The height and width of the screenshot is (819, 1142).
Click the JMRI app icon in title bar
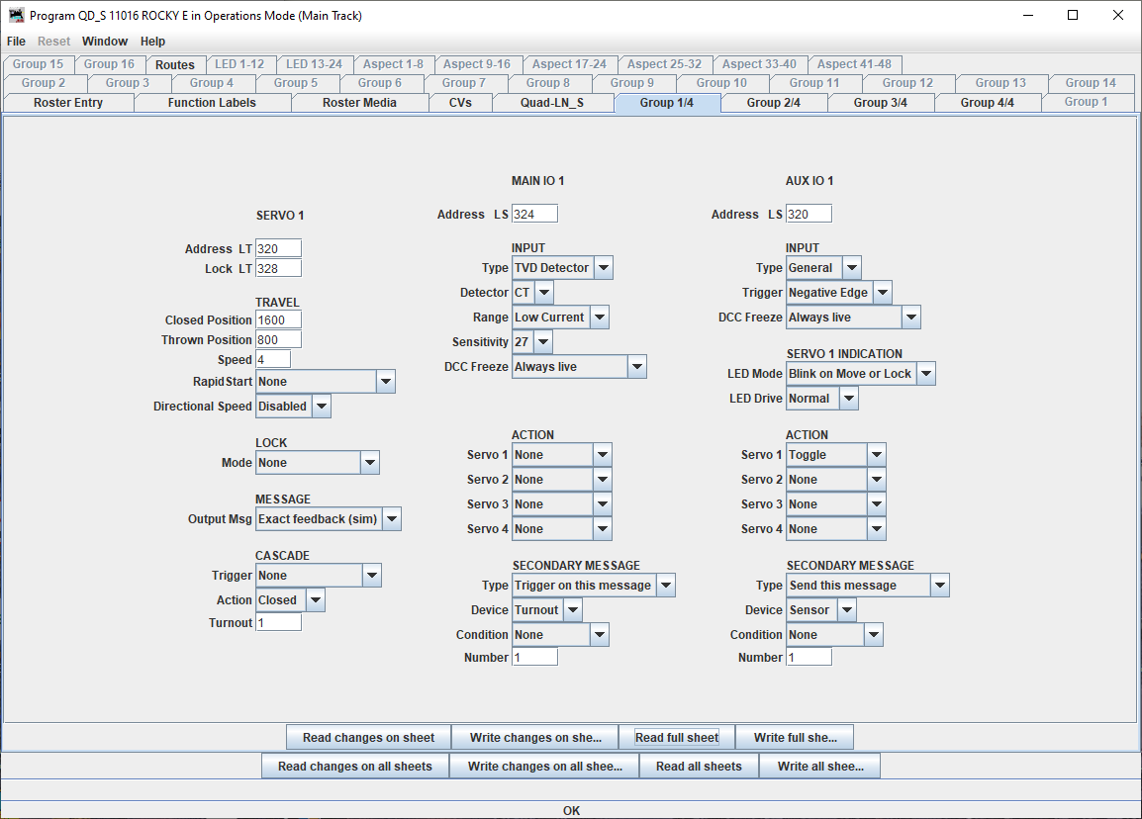tap(16, 16)
